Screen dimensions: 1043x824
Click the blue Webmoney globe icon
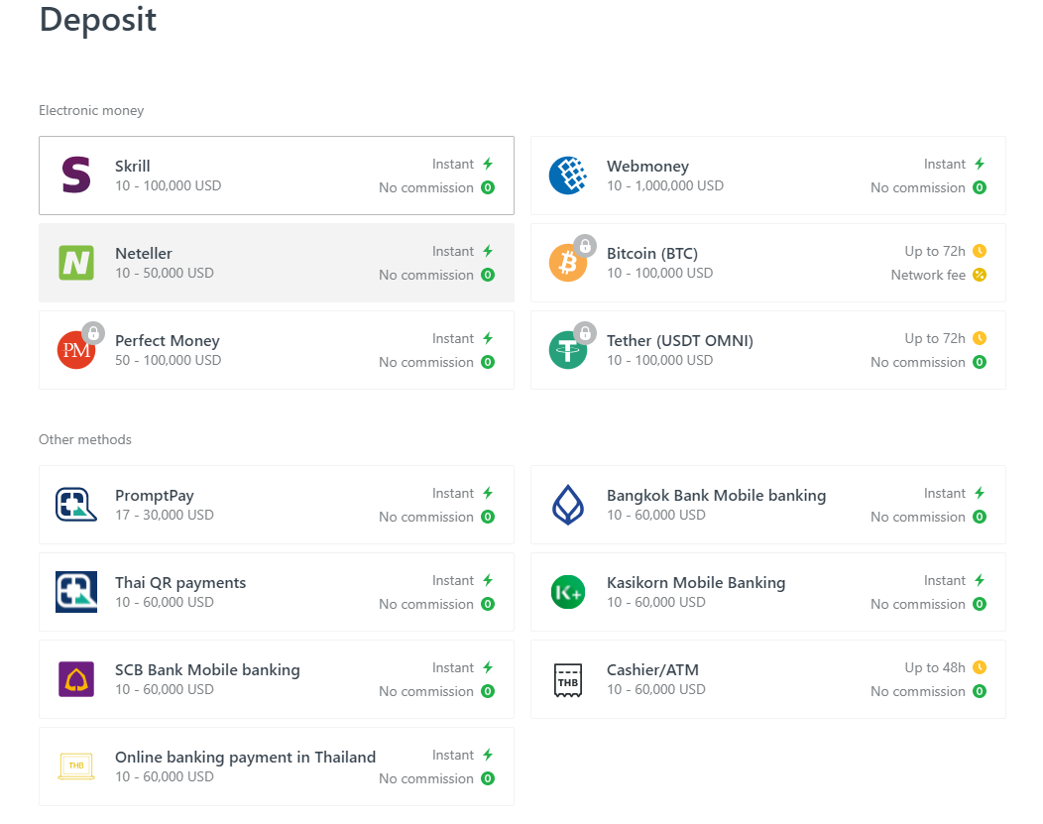[x=568, y=176]
